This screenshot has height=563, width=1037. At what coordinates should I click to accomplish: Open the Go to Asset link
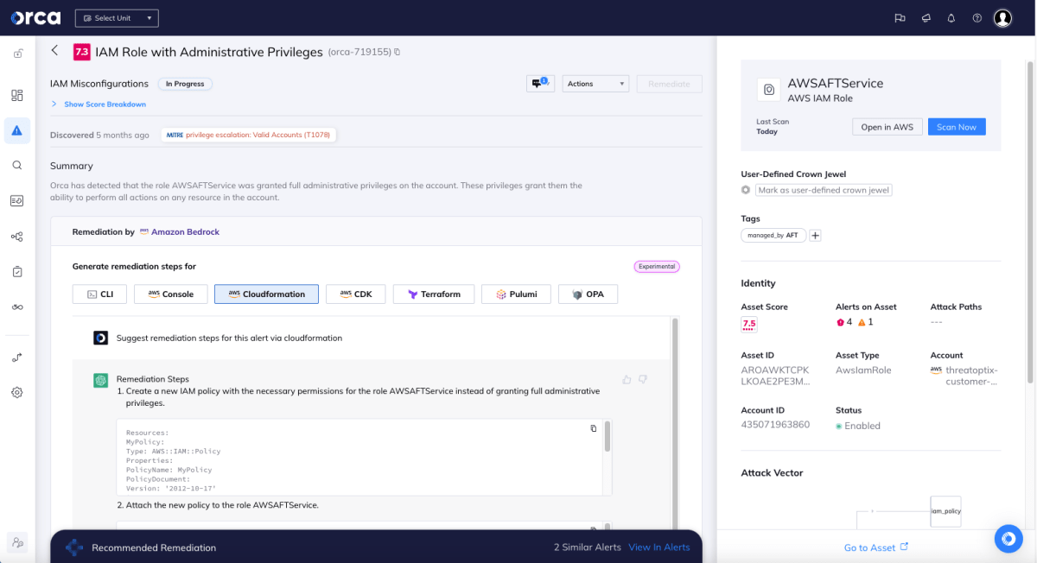[876, 547]
